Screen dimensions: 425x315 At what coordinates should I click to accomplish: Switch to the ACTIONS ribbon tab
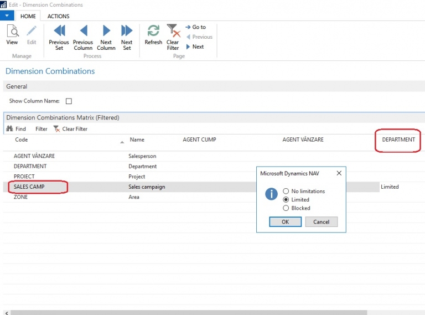(x=58, y=16)
